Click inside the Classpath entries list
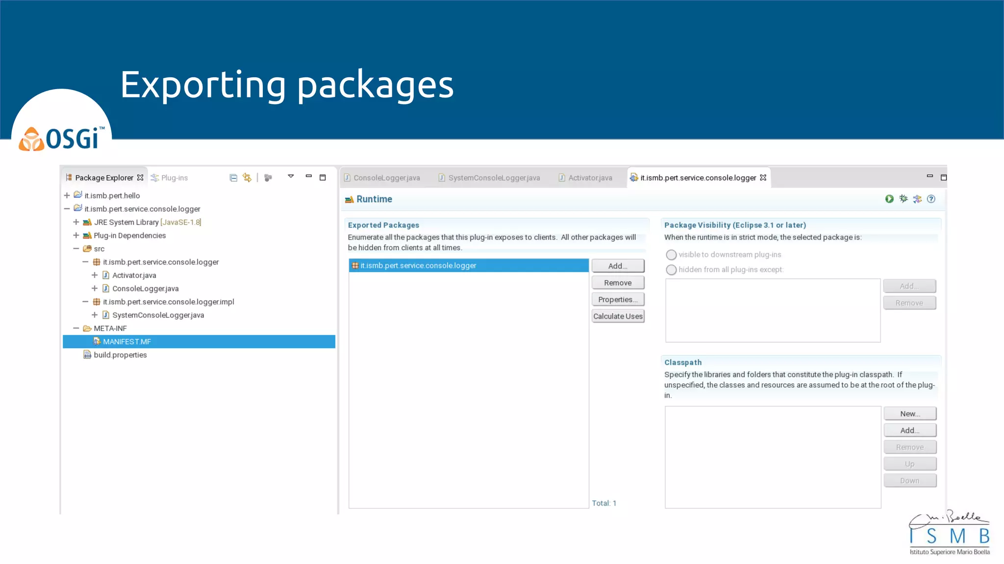The width and height of the screenshot is (1004, 564). [x=773, y=457]
